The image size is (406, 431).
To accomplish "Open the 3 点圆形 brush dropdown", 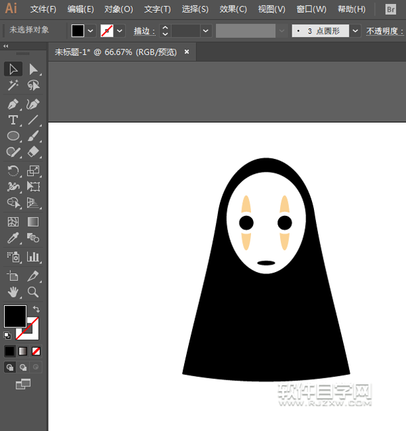I will click(355, 31).
